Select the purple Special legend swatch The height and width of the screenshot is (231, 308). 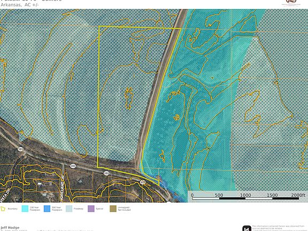[x=91, y=209]
